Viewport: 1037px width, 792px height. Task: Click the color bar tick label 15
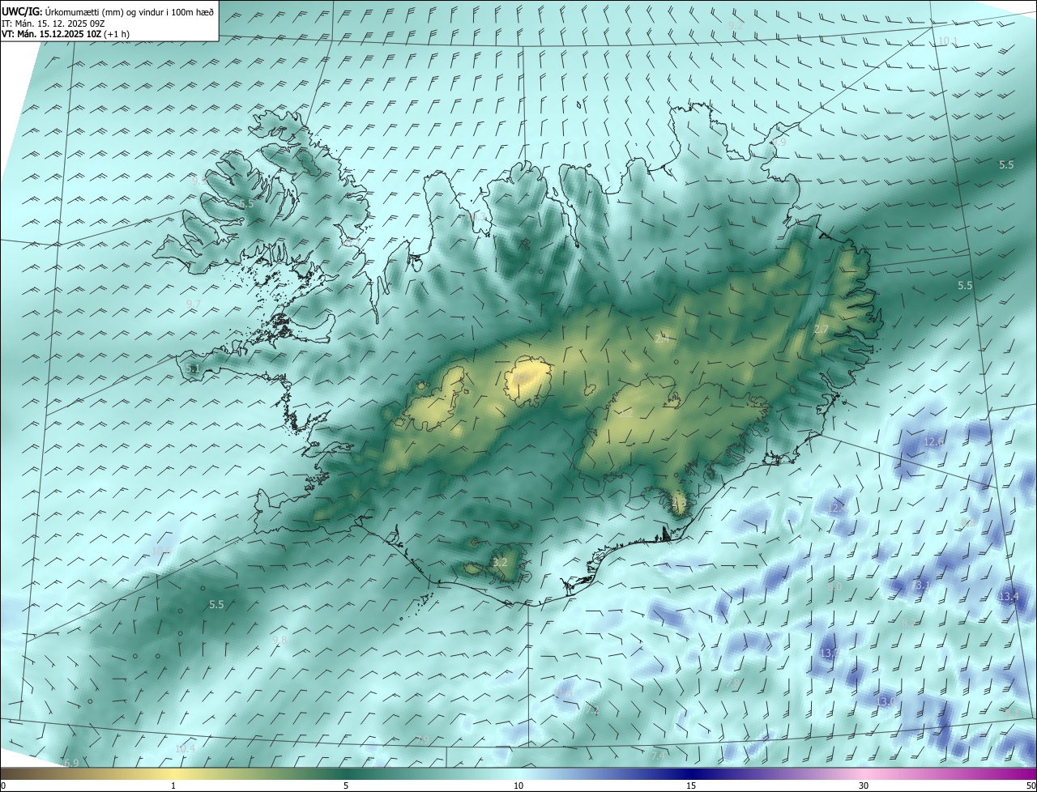coord(691,786)
